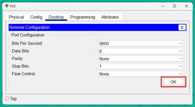Open the Parity dropdown list
This screenshot has height=107, width=195.
(140, 59)
